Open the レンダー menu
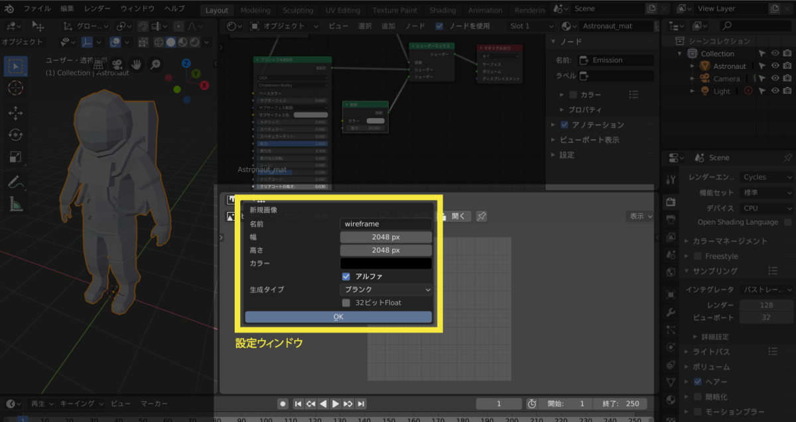 [98, 9]
